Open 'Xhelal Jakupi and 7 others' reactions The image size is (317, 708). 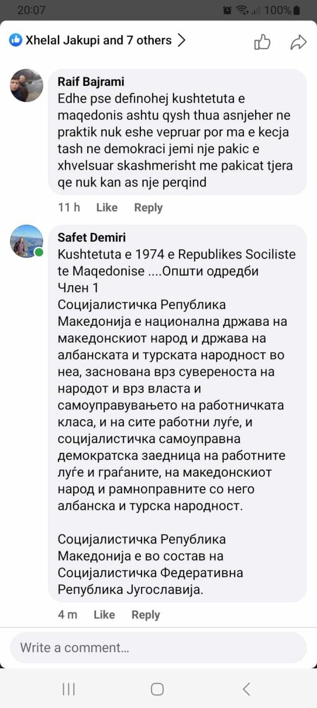pos(99,40)
